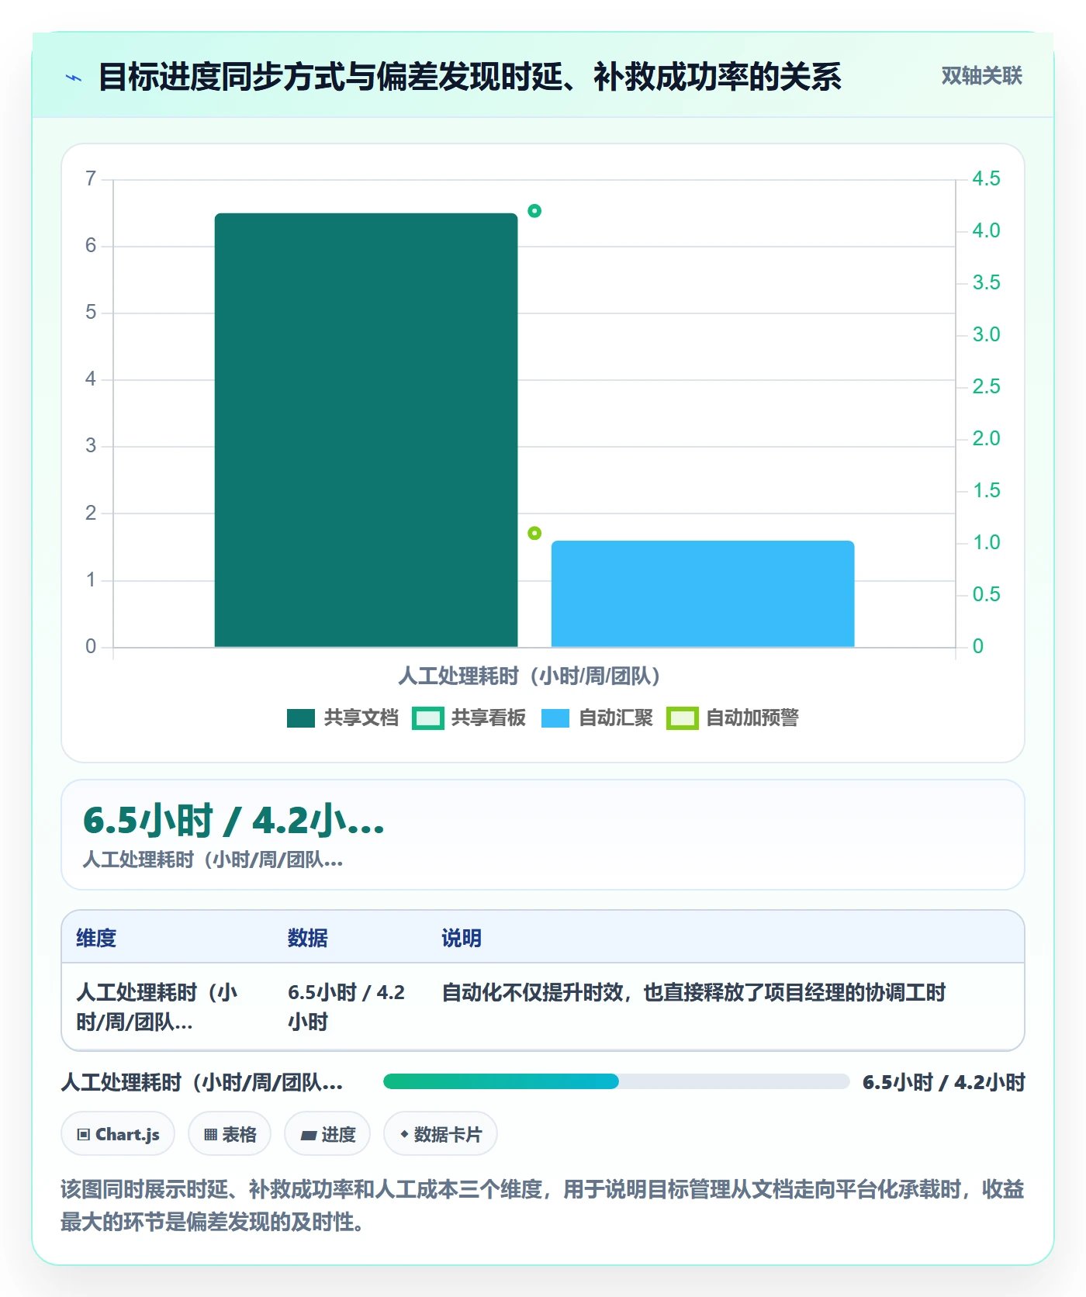The height and width of the screenshot is (1297, 1086).
Task: Click the 说明 column header
Action: [x=462, y=938]
